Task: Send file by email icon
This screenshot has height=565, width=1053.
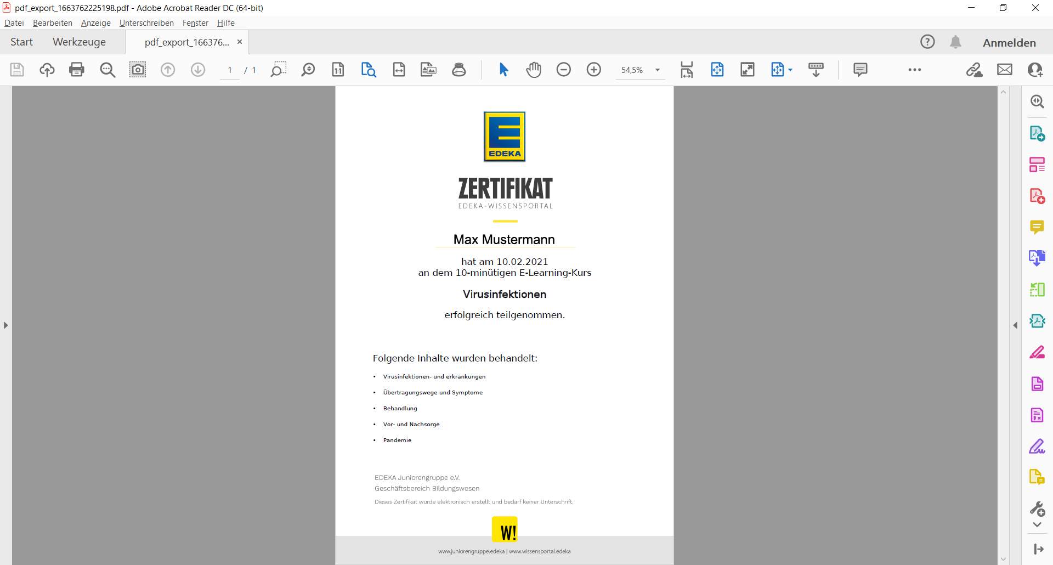Action: click(1005, 70)
